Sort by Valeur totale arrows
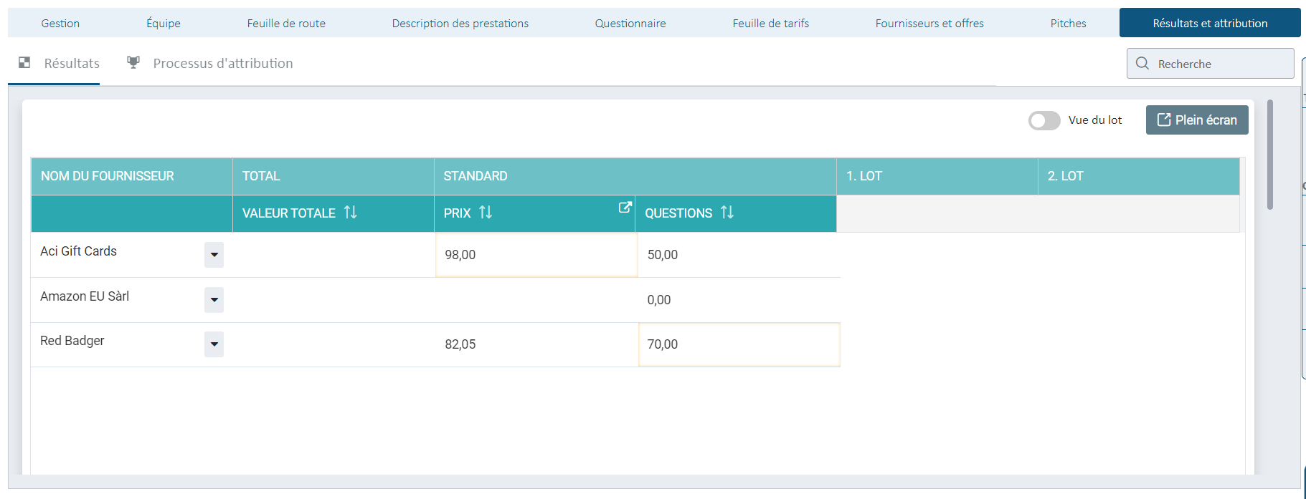This screenshot has width=1306, height=499. [350, 213]
